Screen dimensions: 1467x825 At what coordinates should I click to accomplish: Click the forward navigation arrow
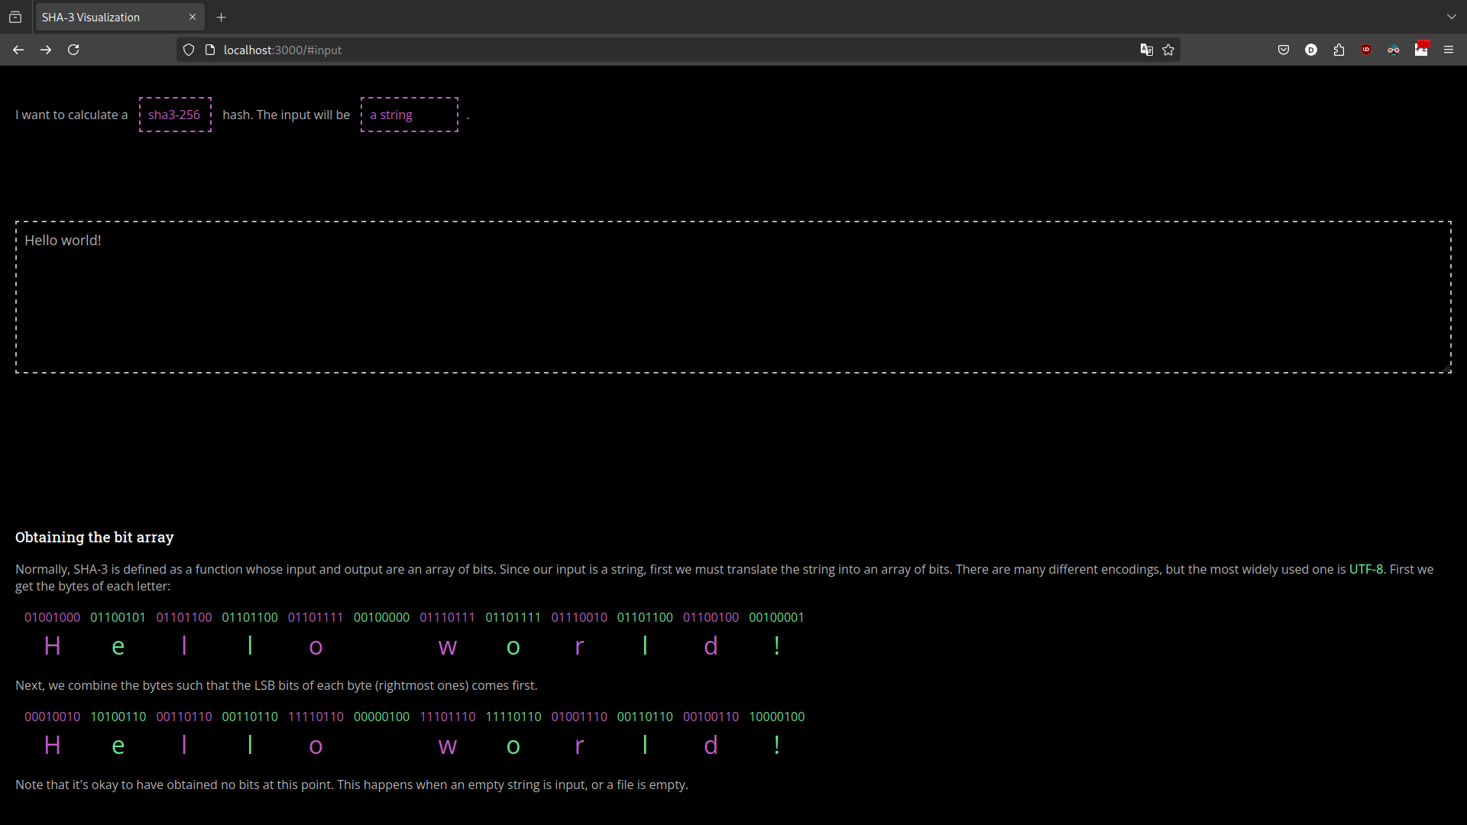click(45, 50)
